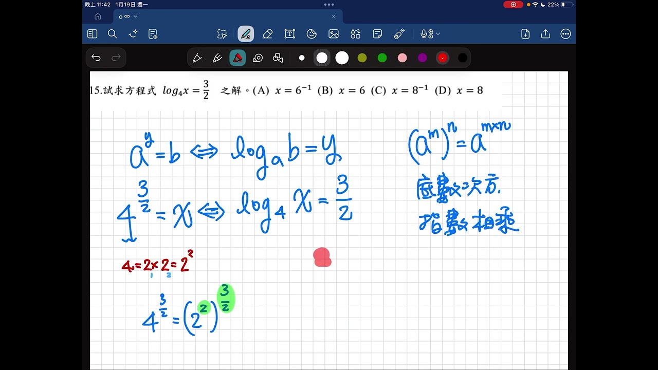Image resolution: width=658 pixels, height=370 pixels.
Task: Click answer choice (B) x = 6
Action: tap(341, 90)
